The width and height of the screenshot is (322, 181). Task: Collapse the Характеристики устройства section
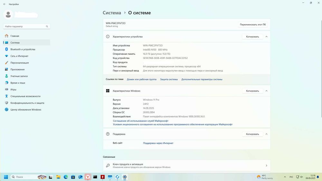266,37
